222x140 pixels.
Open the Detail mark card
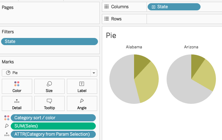click(x=17, y=103)
